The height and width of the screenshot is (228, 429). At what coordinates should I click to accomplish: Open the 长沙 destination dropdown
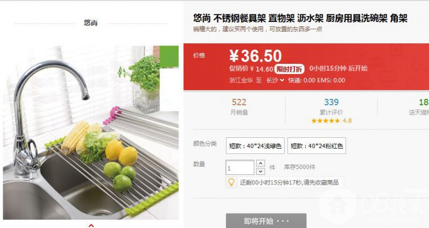[275, 80]
